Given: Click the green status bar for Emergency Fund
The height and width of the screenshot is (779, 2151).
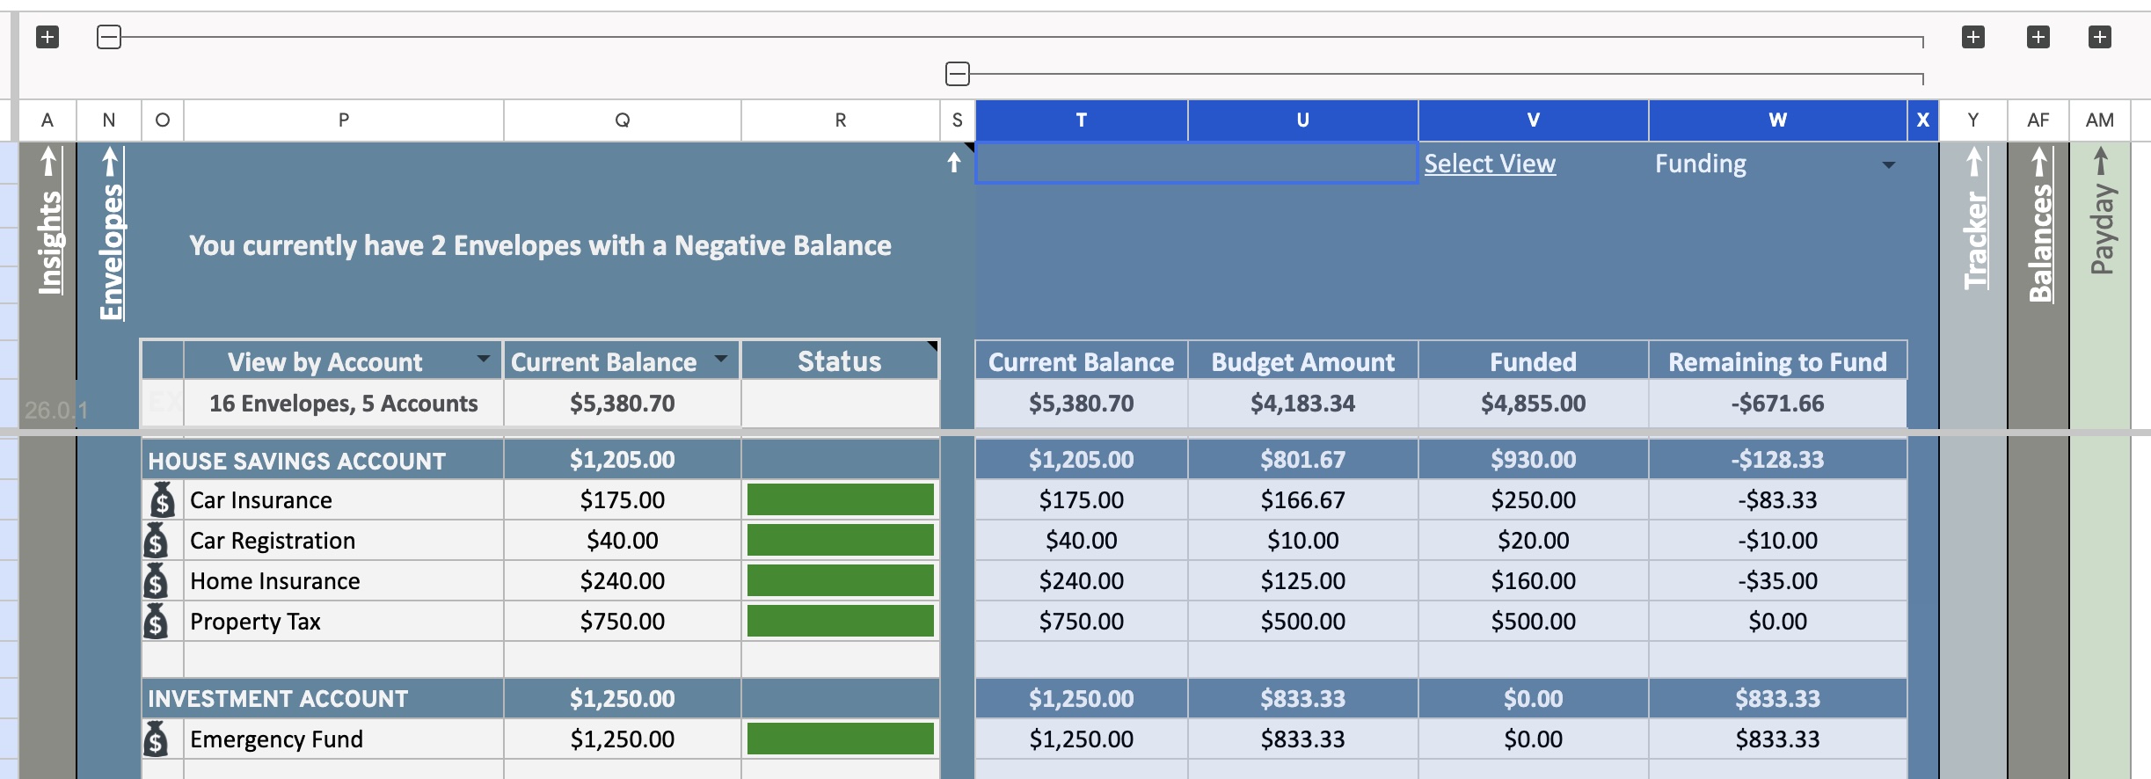Looking at the screenshot, I should [x=841, y=739].
